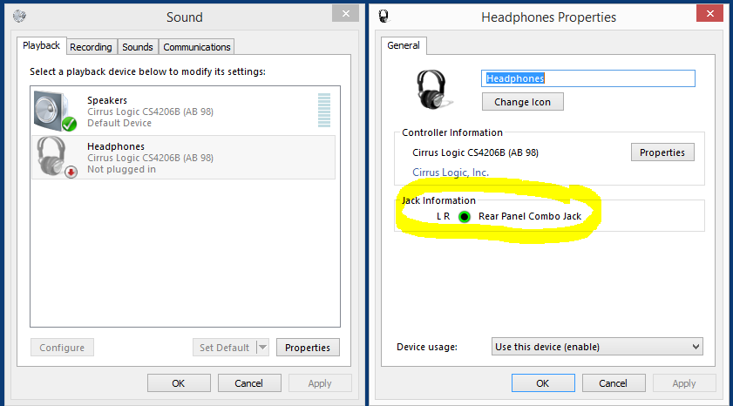The image size is (733, 406).
Task: Click the Headphones Properties title bar icon
Action: (384, 17)
